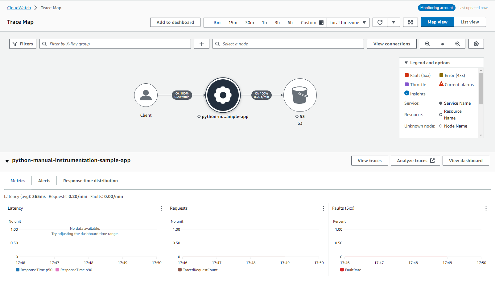The image size is (495, 281).
Task: Open Faults (5xx) widget actions menu
Action: tap(486, 208)
